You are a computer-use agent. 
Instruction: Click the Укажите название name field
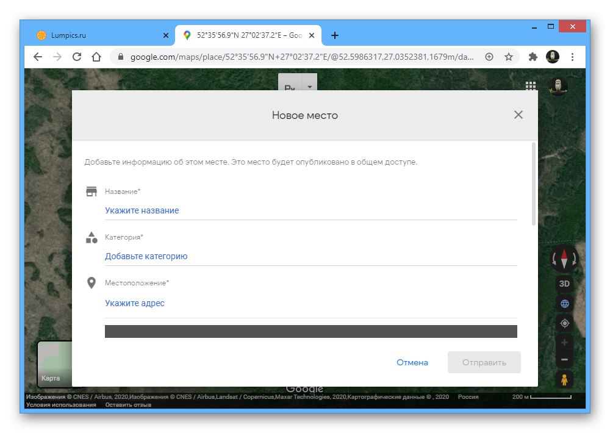311,210
